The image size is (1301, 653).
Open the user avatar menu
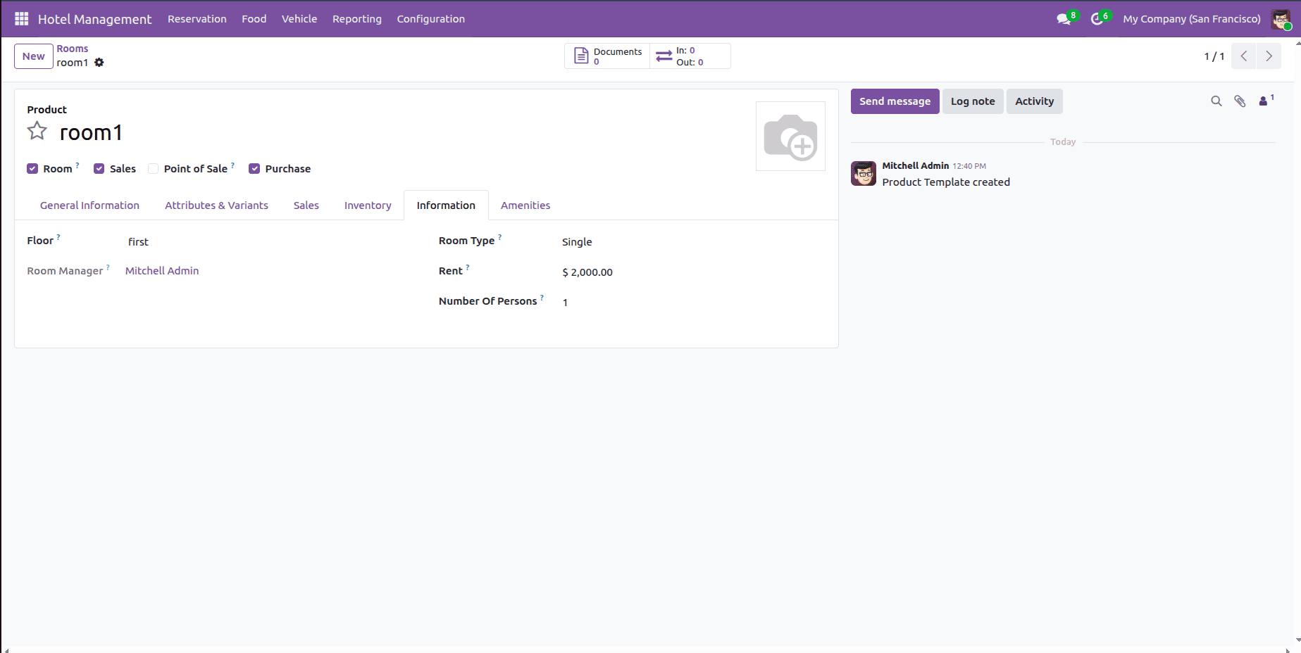click(1281, 19)
